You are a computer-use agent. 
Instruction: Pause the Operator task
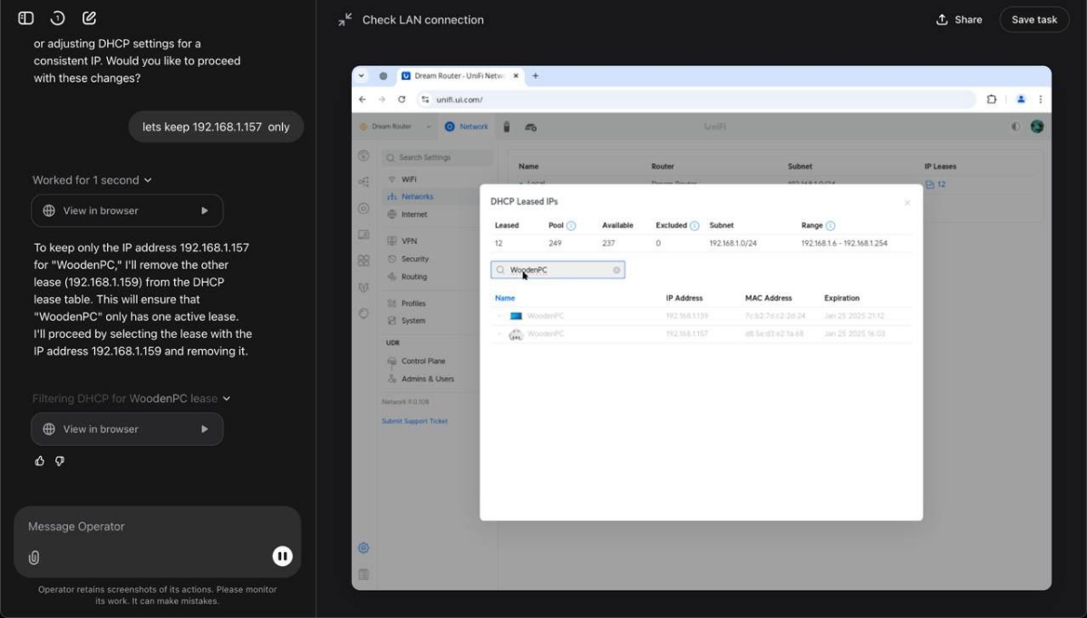[282, 555]
